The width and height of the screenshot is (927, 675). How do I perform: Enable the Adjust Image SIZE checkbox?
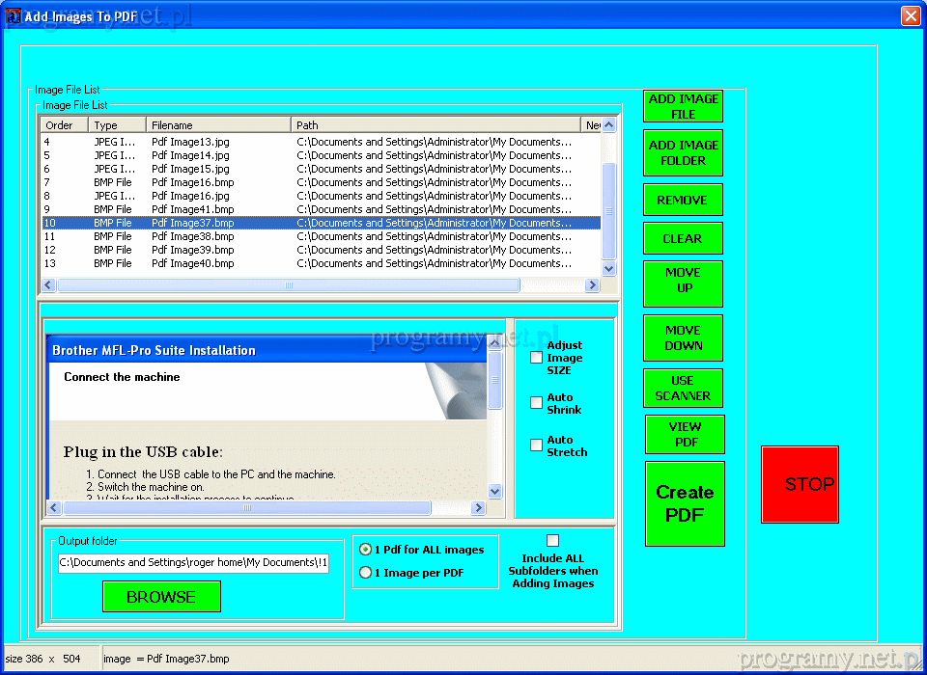536,358
